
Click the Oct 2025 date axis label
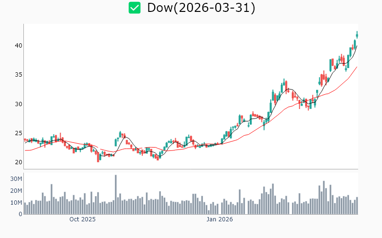click(82, 219)
